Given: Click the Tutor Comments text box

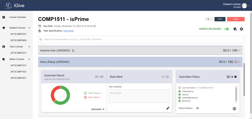Looking at the screenshot, I should [139, 96].
